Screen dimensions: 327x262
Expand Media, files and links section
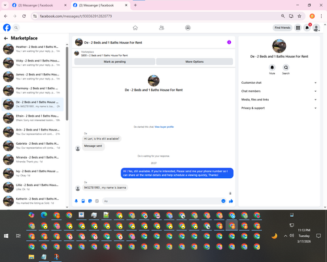pos(279,100)
